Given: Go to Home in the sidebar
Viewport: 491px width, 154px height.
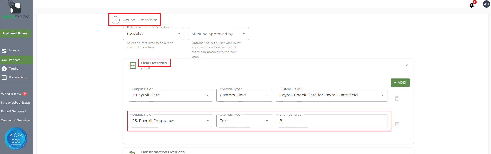Looking at the screenshot, I should click(14, 50).
